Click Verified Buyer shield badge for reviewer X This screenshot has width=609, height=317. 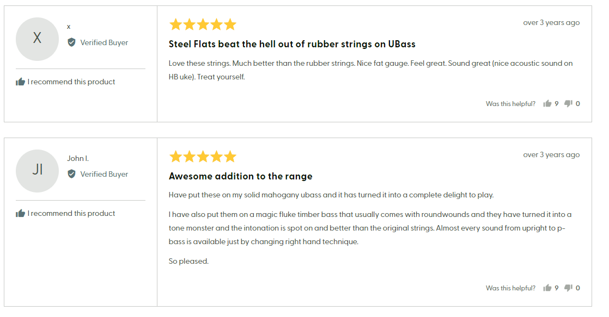71,42
